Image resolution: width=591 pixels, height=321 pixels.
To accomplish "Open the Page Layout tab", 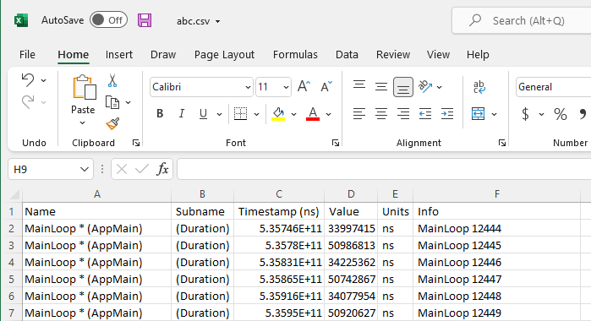I will tap(224, 55).
